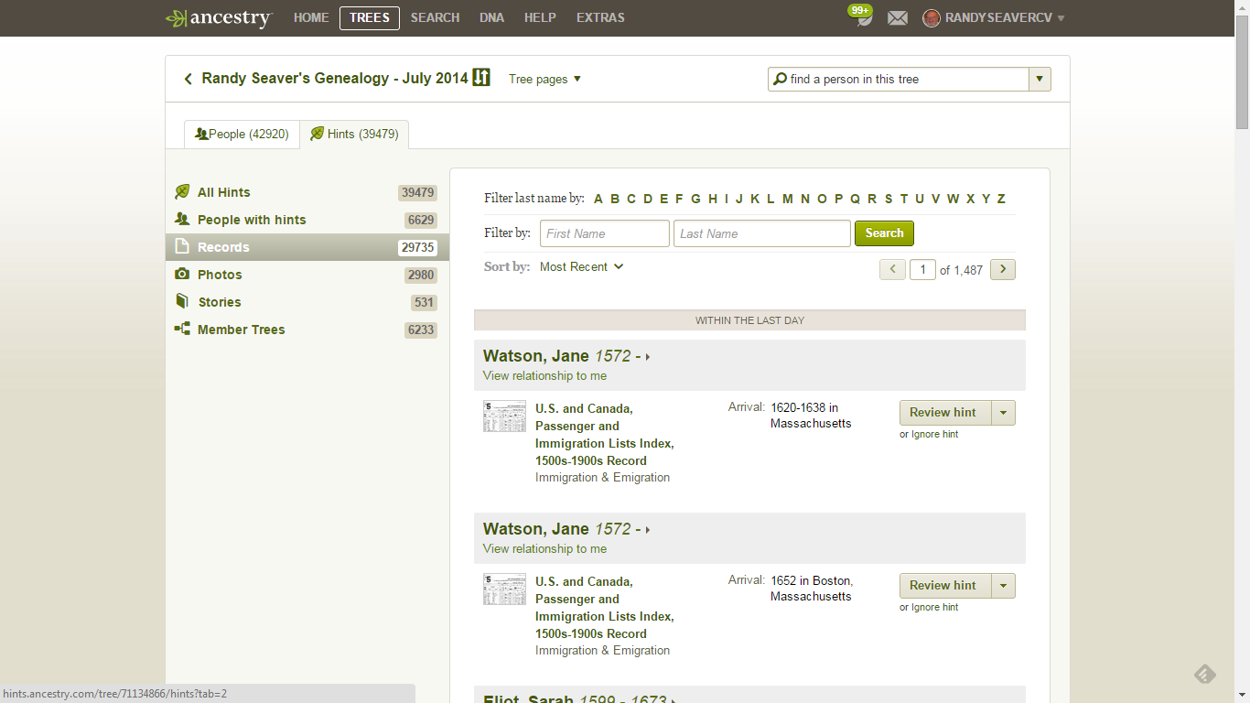
Task: Open the DNA menu in the navigation bar
Action: point(491,17)
